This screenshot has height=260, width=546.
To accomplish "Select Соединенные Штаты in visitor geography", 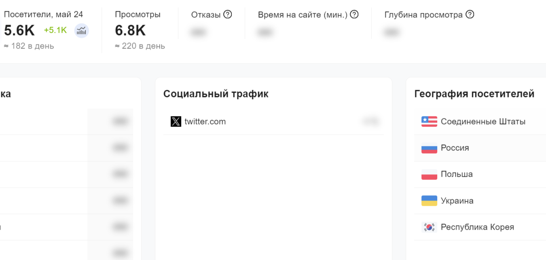I will pos(483,121).
